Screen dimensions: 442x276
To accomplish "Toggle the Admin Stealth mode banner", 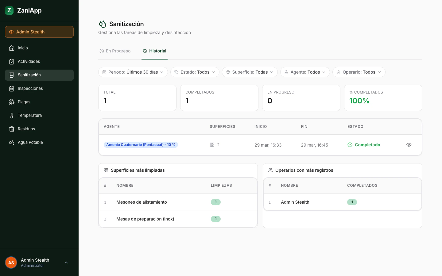I will coord(39,32).
